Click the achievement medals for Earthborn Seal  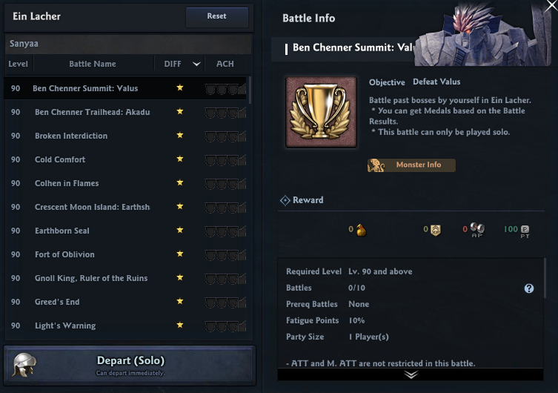[225, 231]
